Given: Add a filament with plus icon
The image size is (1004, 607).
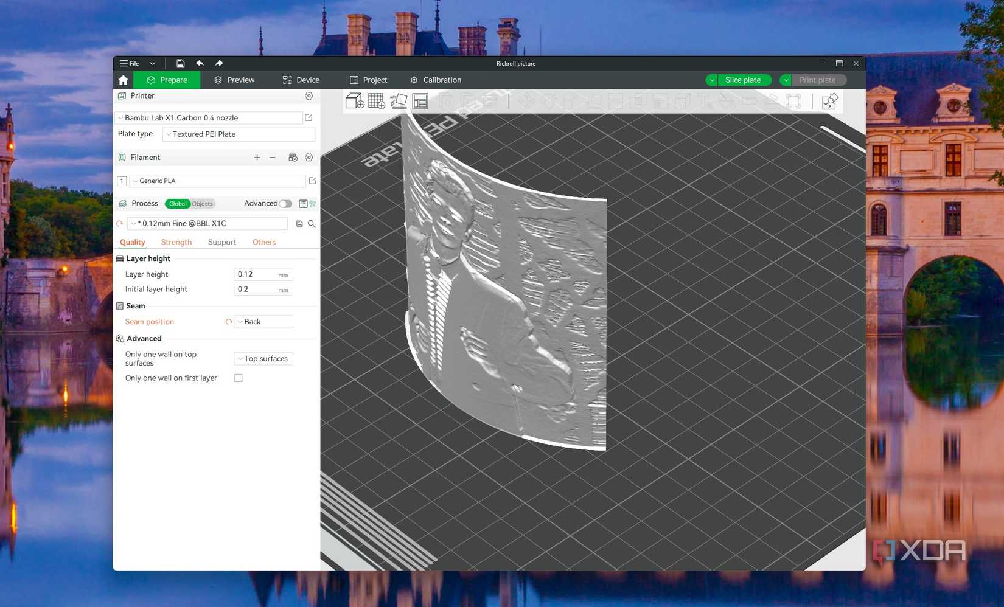Looking at the screenshot, I should coord(257,158).
